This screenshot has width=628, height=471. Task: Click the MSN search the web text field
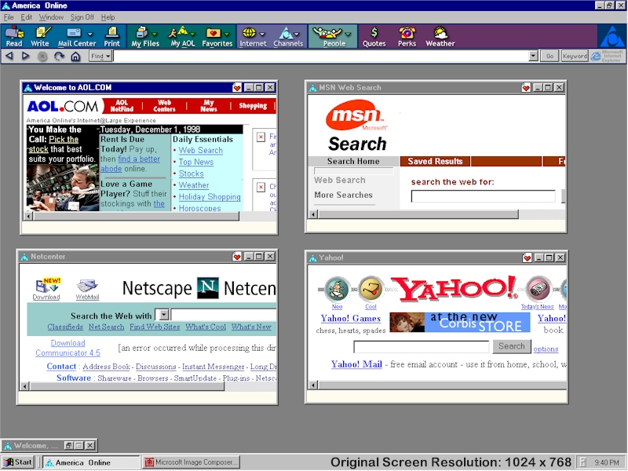click(x=483, y=196)
